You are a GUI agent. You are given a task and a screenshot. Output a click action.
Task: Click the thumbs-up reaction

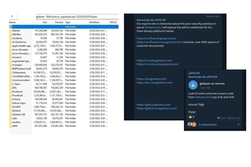(192, 117)
